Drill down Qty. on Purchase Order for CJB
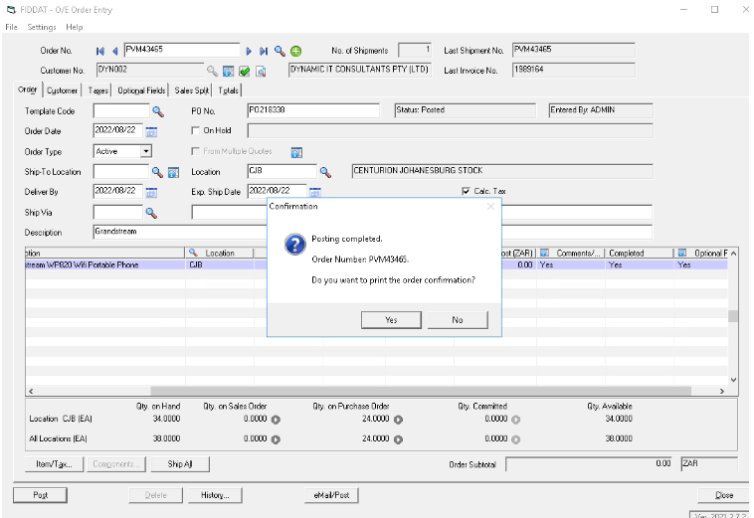The image size is (754, 518). (x=399, y=419)
